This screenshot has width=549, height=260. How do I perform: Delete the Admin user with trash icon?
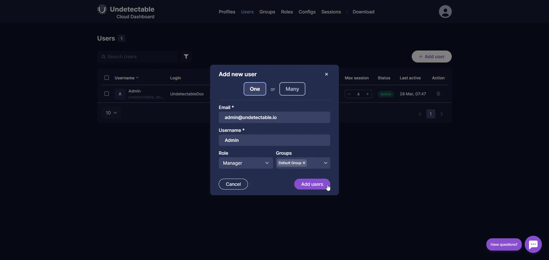(x=438, y=94)
